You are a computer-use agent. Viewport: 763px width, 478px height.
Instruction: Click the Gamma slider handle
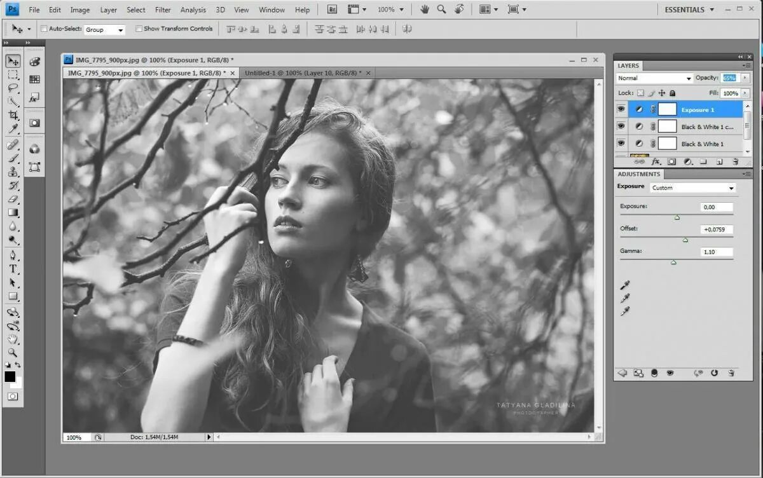[673, 262]
